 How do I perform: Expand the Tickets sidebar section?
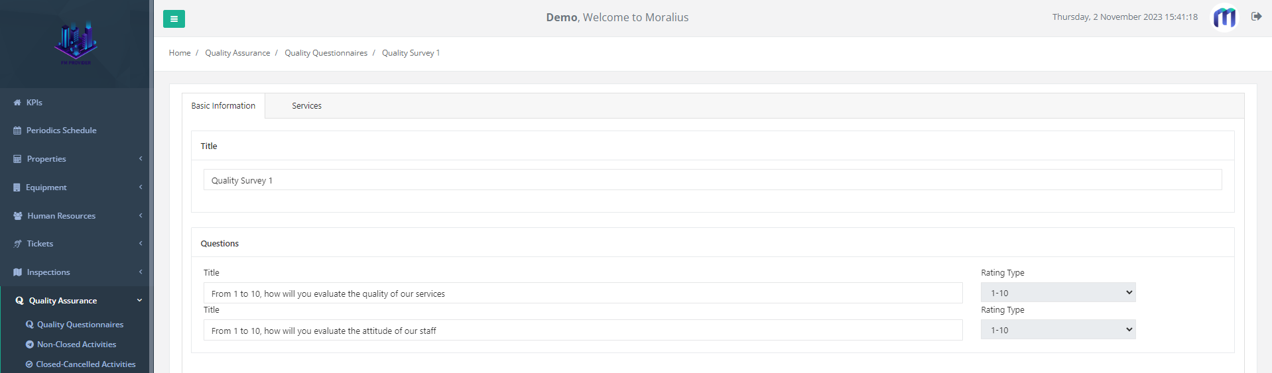[77, 244]
